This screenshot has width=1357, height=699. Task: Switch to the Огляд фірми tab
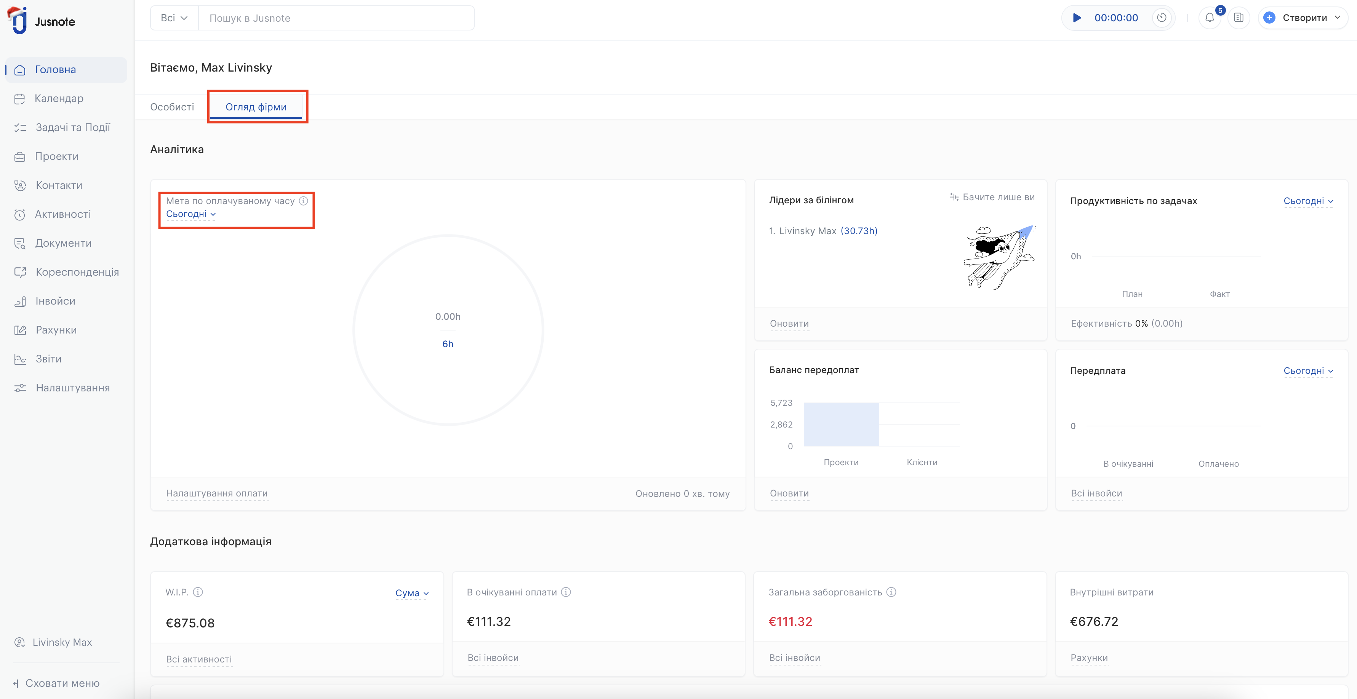256,107
